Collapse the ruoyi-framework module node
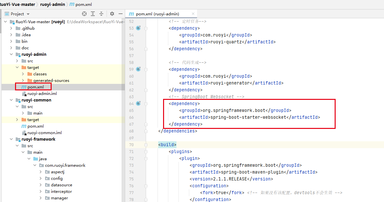The width and height of the screenshot is (384, 202). point(11,139)
